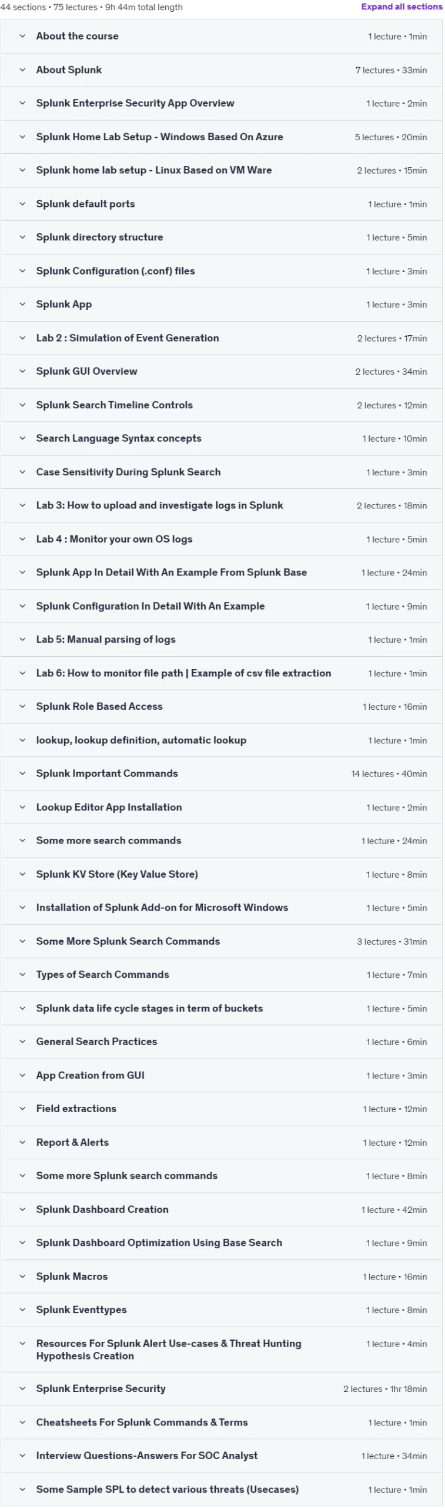Click chevron beside Splunk Important Commands
445x1508 pixels.
22,773
